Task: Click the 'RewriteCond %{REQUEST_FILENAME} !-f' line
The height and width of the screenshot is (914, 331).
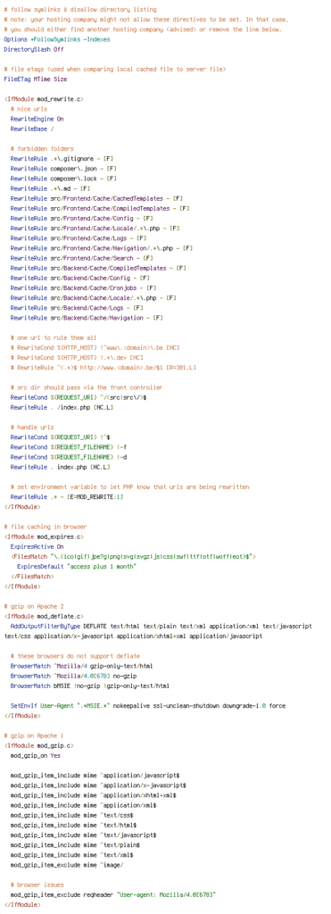Action: coord(68,446)
